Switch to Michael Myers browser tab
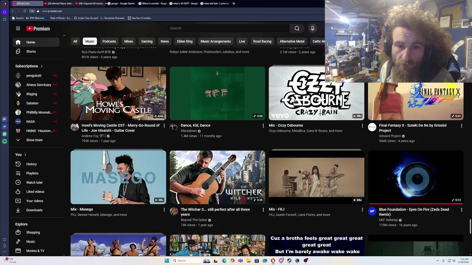Image resolution: width=472 pixels, height=265 pixels. [x=59, y=3]
